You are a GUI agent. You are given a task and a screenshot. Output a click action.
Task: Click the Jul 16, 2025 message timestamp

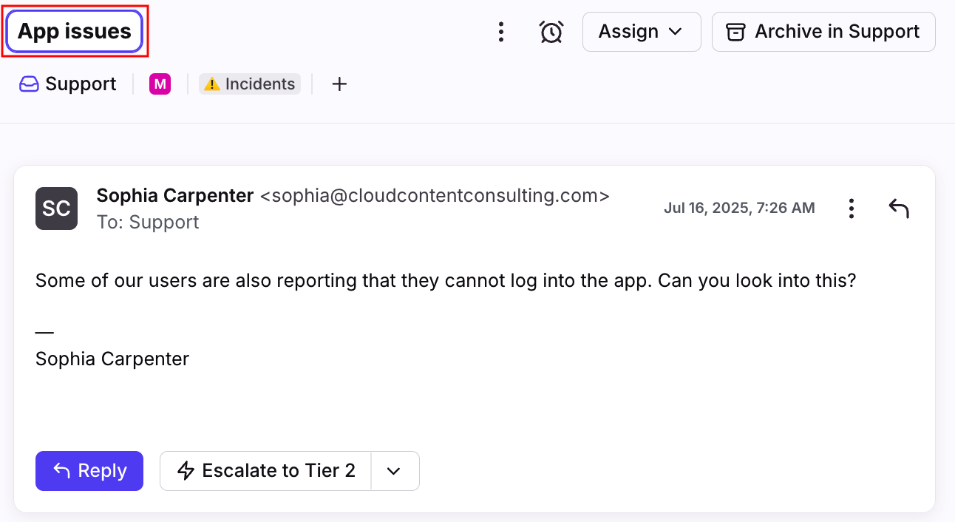coord(739,209)
